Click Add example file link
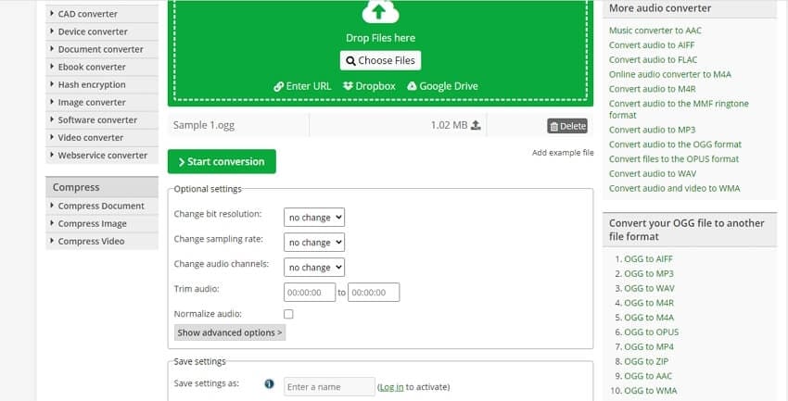This screenshot has height=401, width=788. click(563, 153)
